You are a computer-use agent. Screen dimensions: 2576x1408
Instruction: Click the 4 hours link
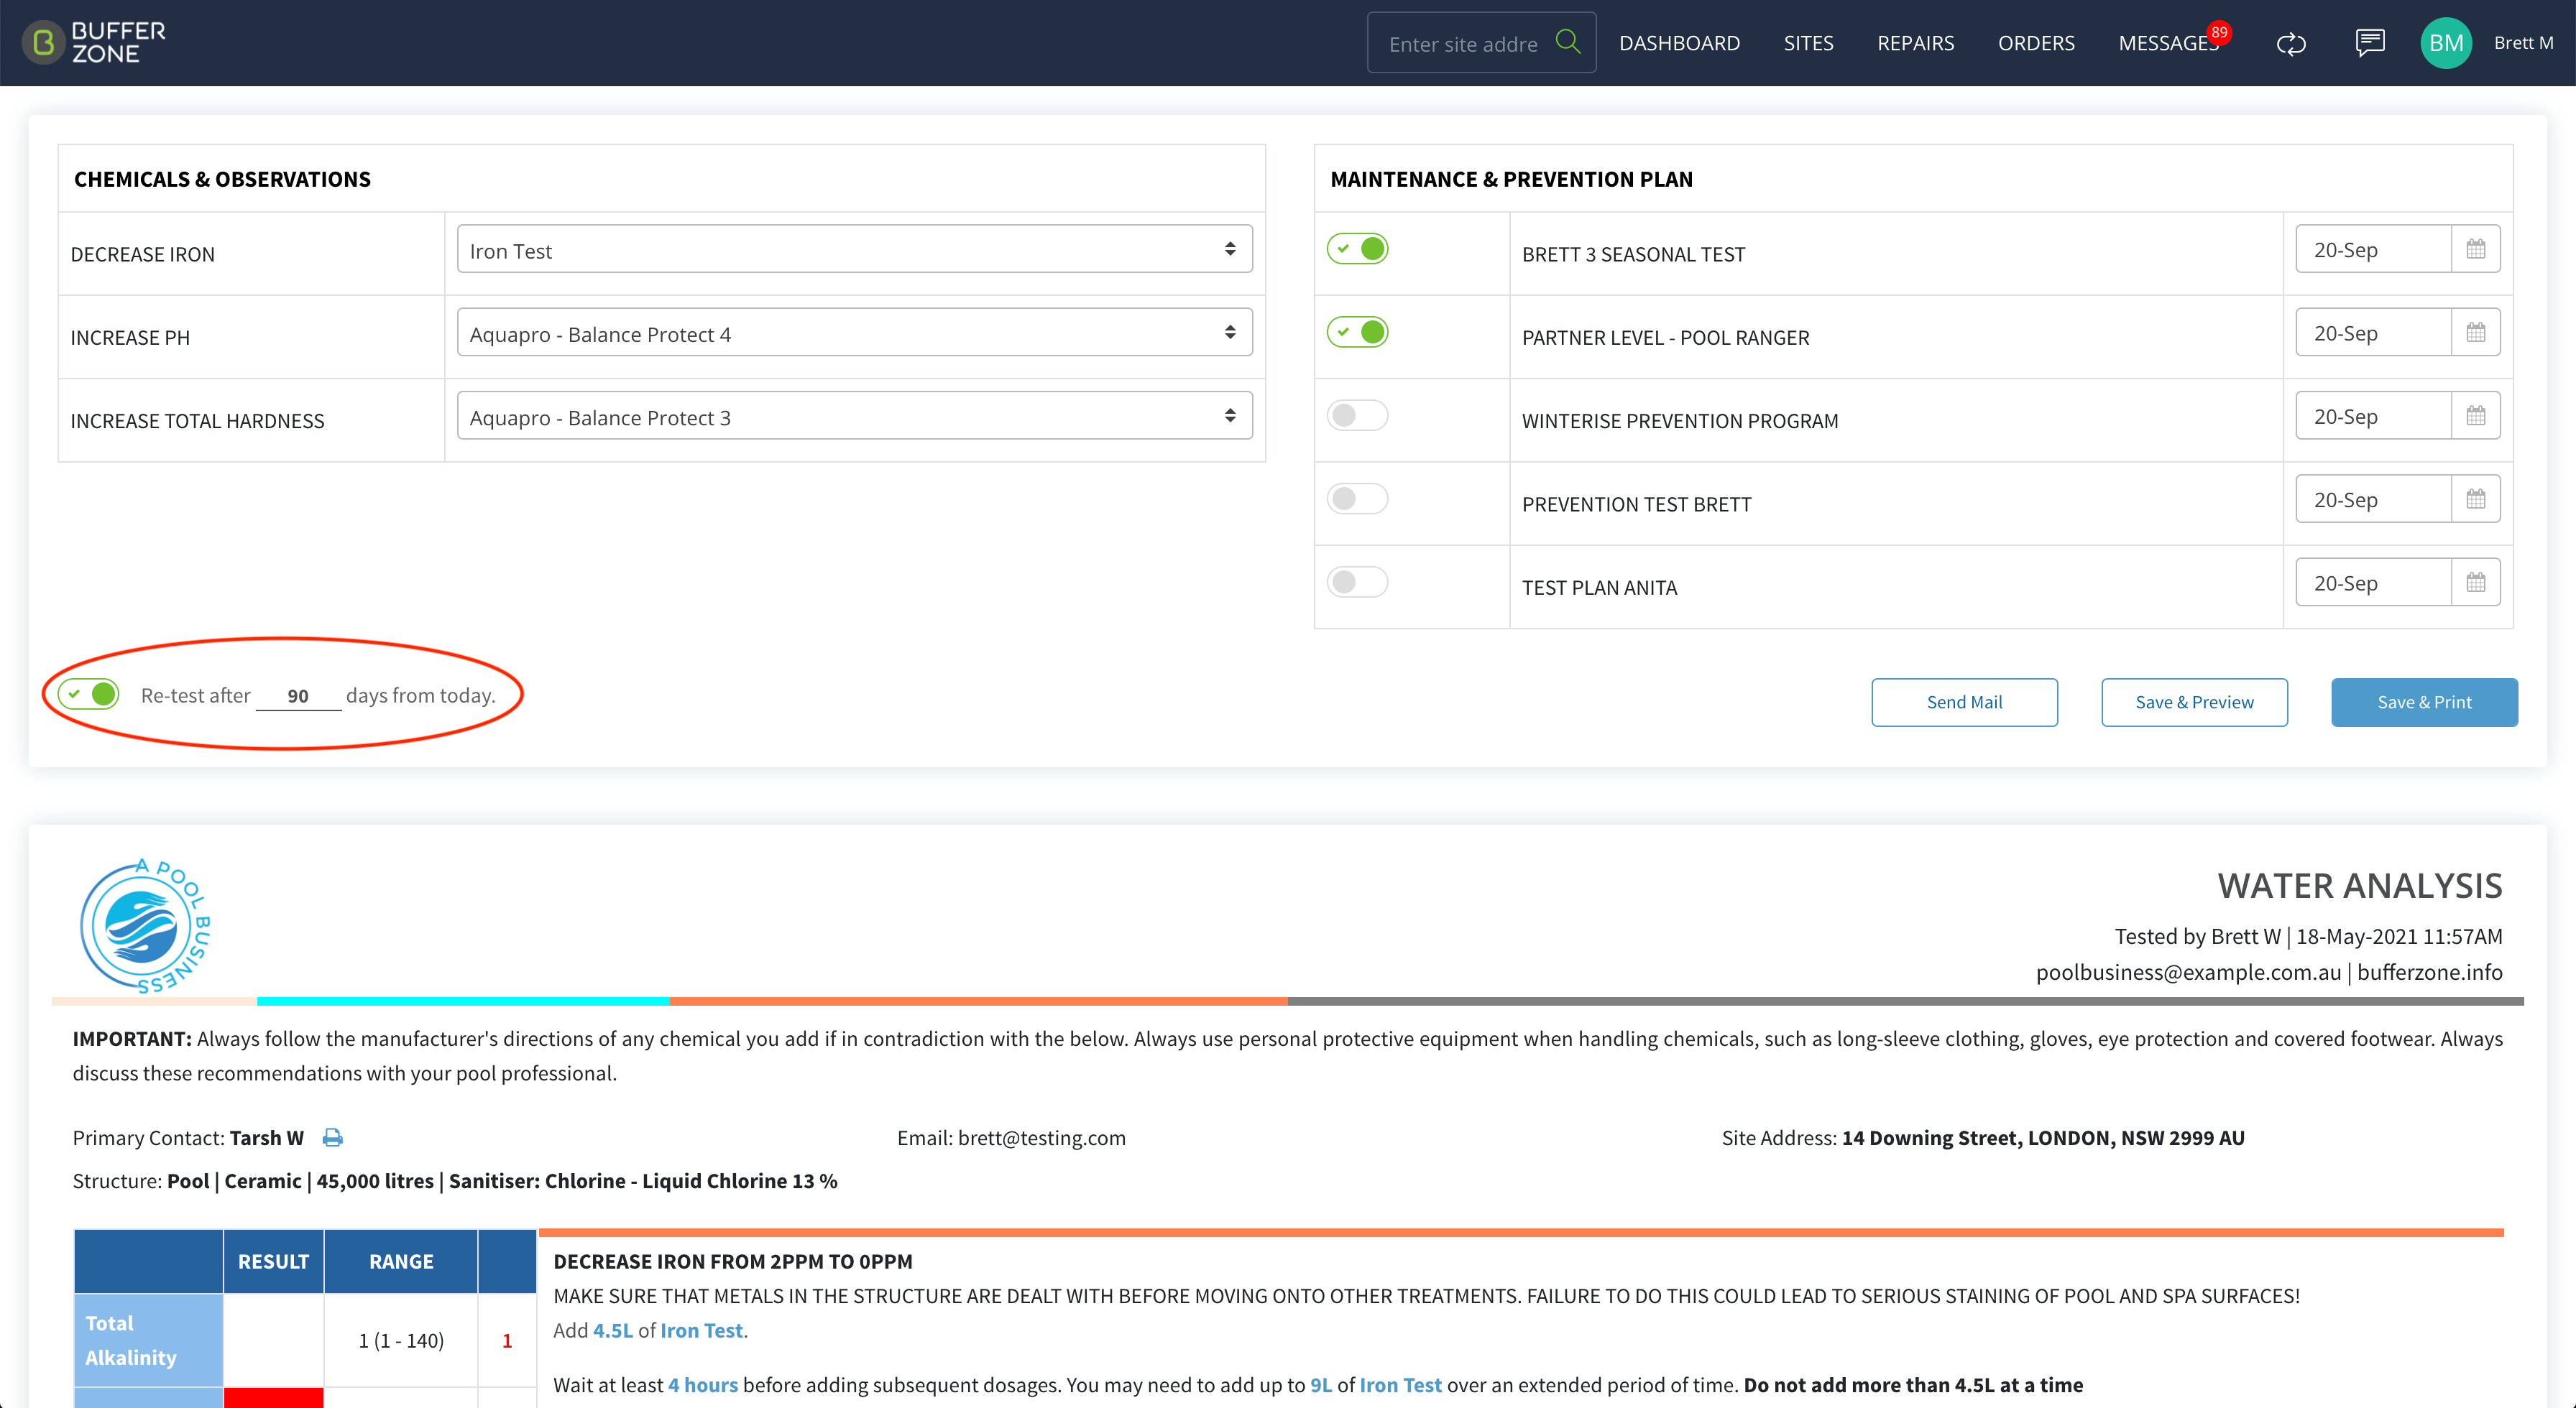point(703,1385)
